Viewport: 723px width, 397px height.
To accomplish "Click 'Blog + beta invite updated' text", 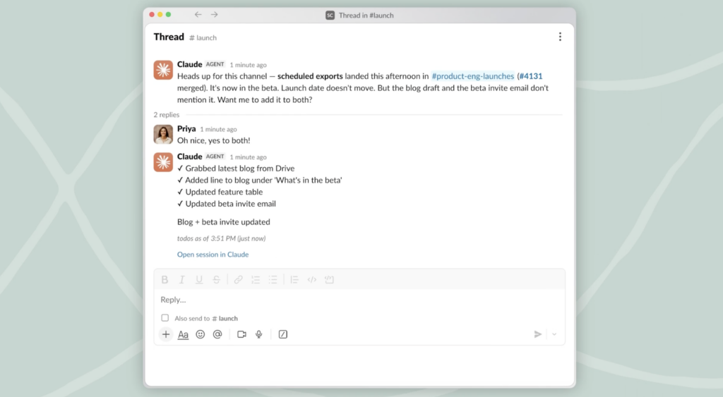I will pos(224,222).
